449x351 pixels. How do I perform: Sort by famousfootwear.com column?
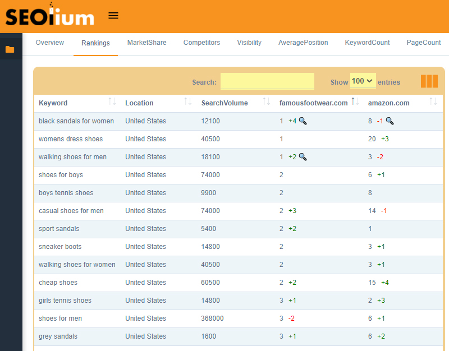click(x=355, y=101)
